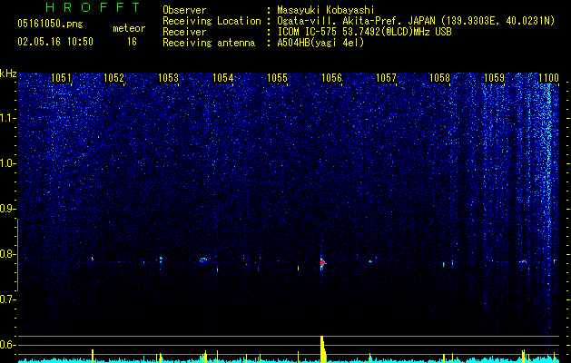Click the Observer label
Image resolution: width=571 pixels, height=363 pixels.
click(184, 10)
